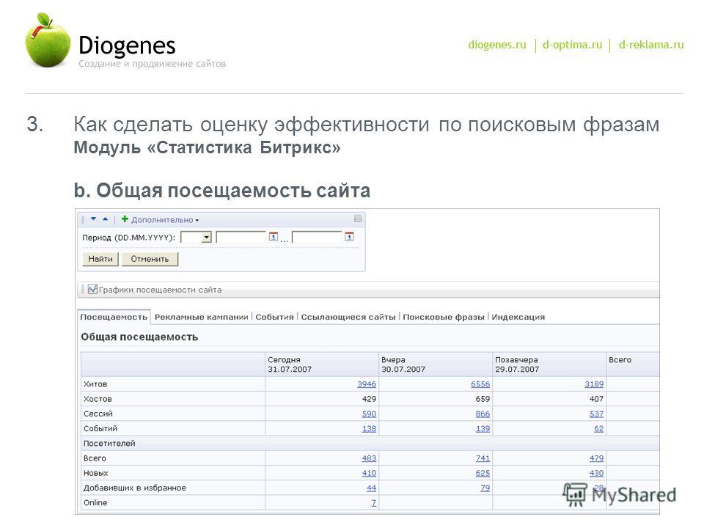Screen dimensions: 704x528
Task: Open sessions value 537
Action: click(597, 414)
